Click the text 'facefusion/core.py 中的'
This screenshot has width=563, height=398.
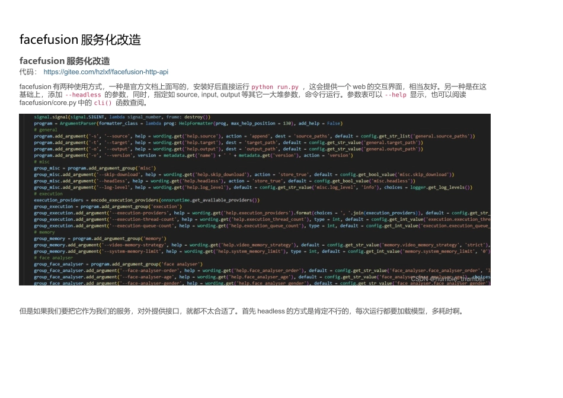[x=56, y=102]
